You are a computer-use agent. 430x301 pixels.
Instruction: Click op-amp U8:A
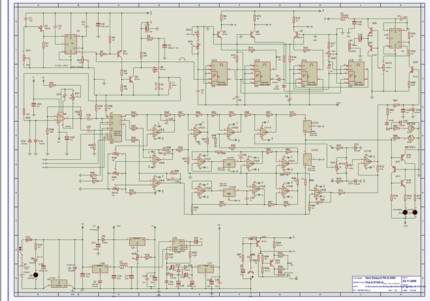[x=156, y=131]
